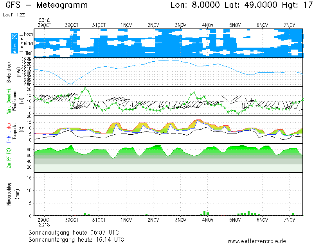The image size is (313, 244).
Task: Click the 'Bodendruck' axis label
Action: (9, 72)
